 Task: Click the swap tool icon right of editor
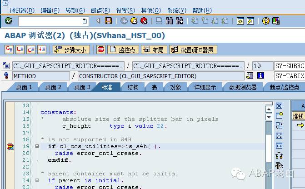pos(279,125)
